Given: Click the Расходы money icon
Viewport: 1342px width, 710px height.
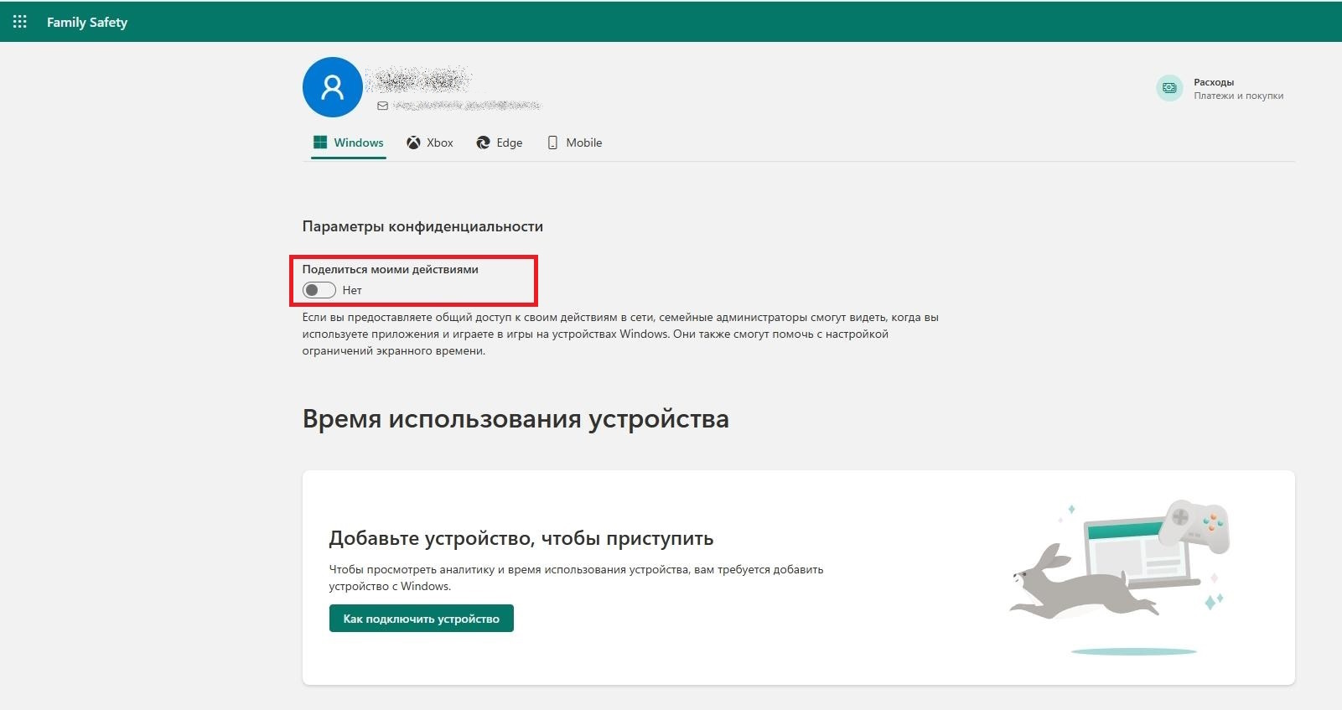Looking at the screenshot, I should [x=1169, y=88].
